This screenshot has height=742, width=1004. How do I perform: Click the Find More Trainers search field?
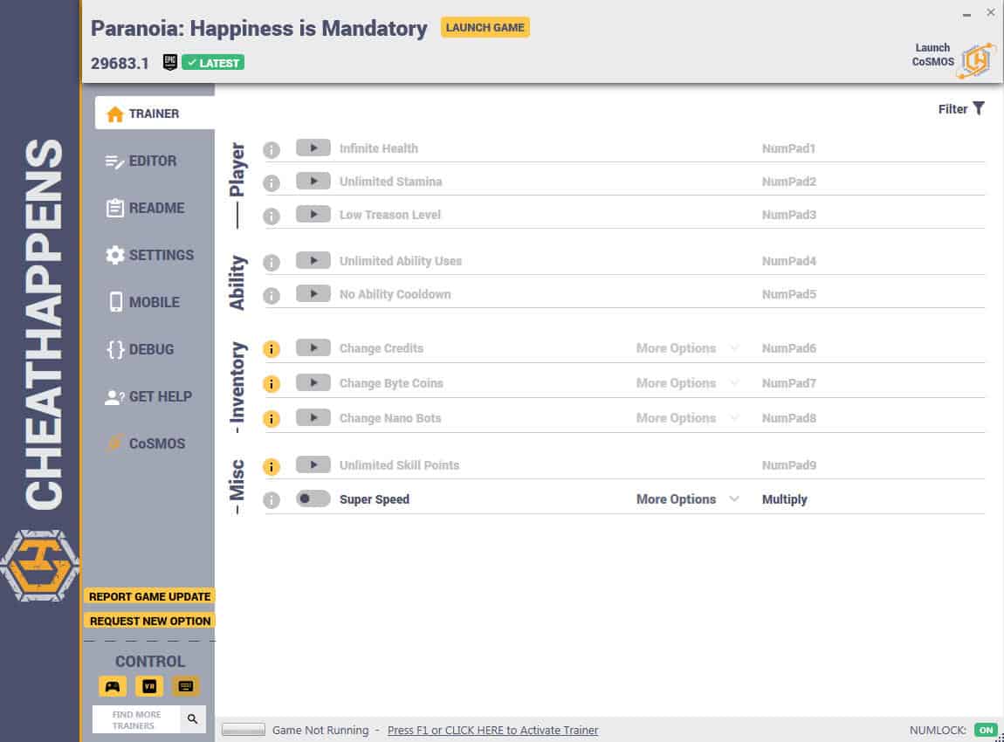136,719
